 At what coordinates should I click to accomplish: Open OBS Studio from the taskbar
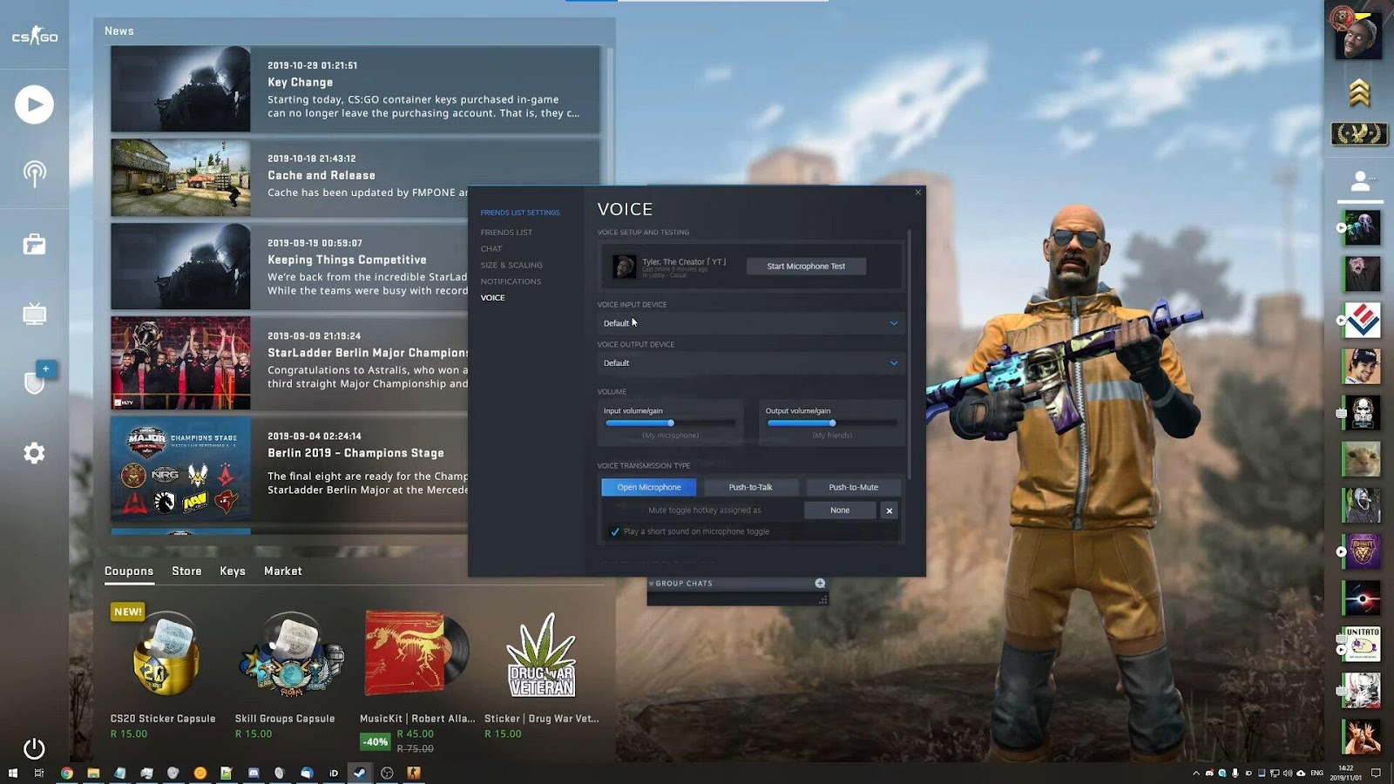point(387,773)
